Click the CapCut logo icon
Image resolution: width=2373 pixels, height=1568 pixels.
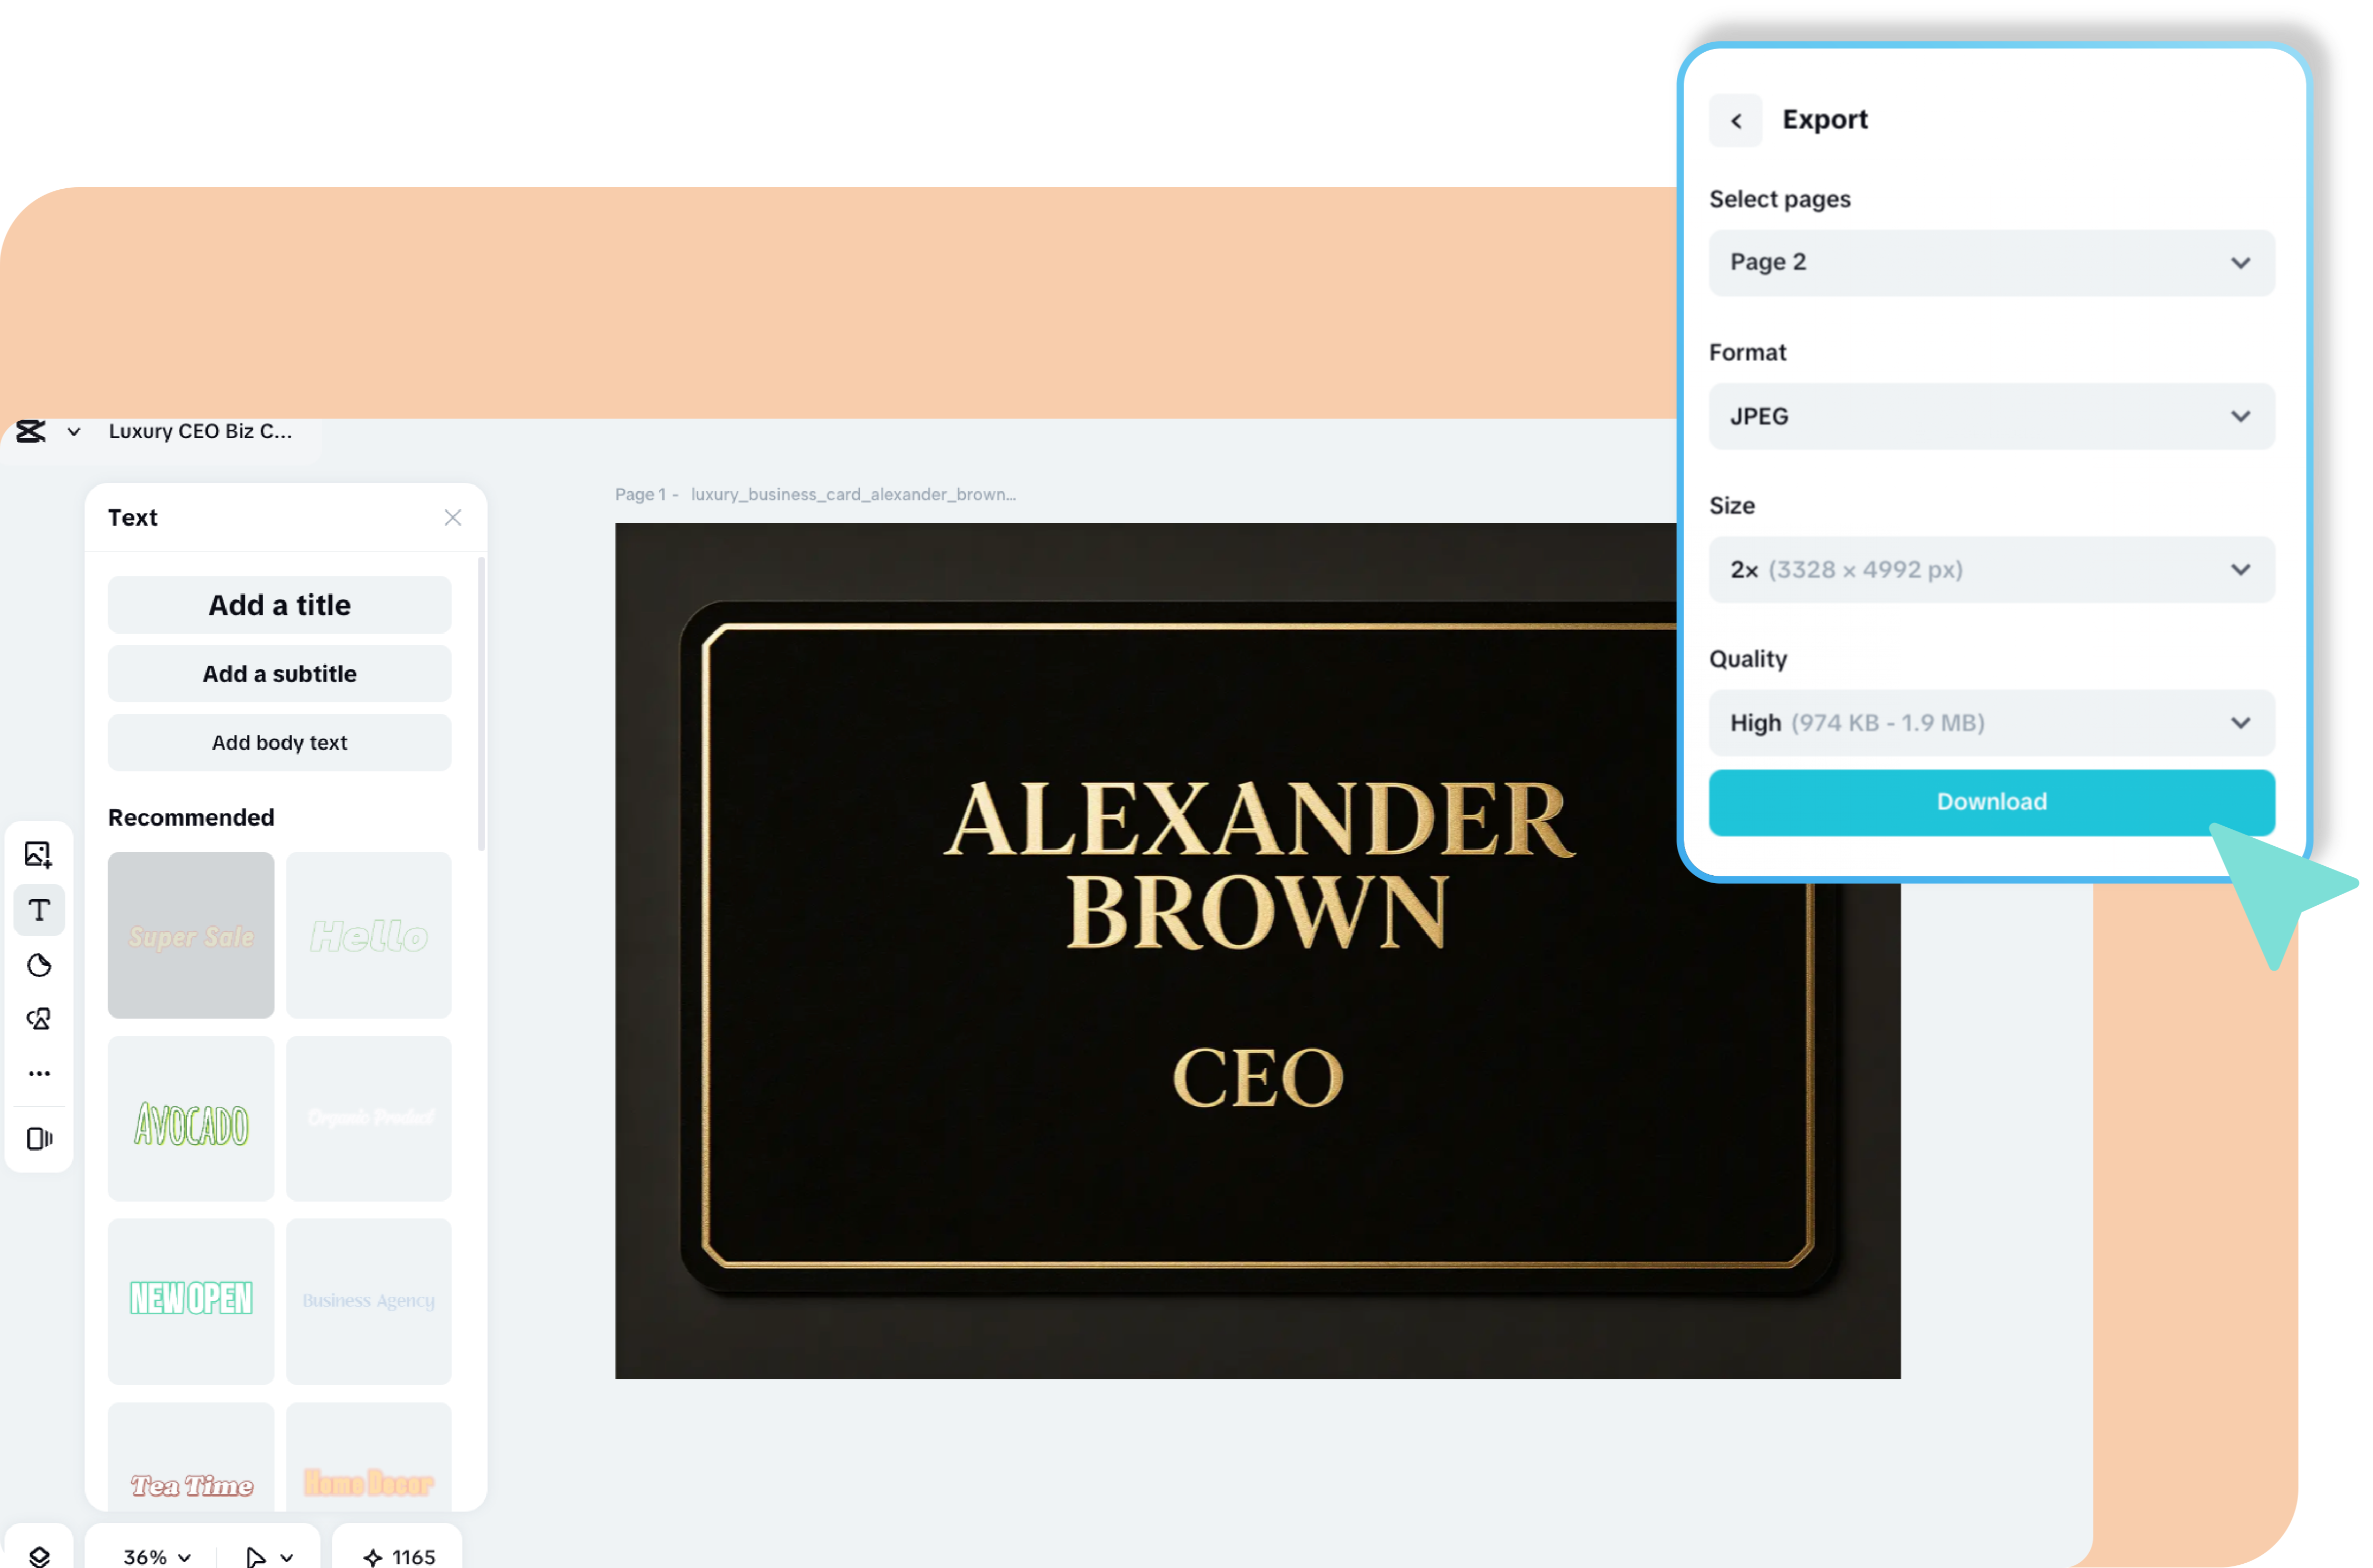tap(31, 431)
